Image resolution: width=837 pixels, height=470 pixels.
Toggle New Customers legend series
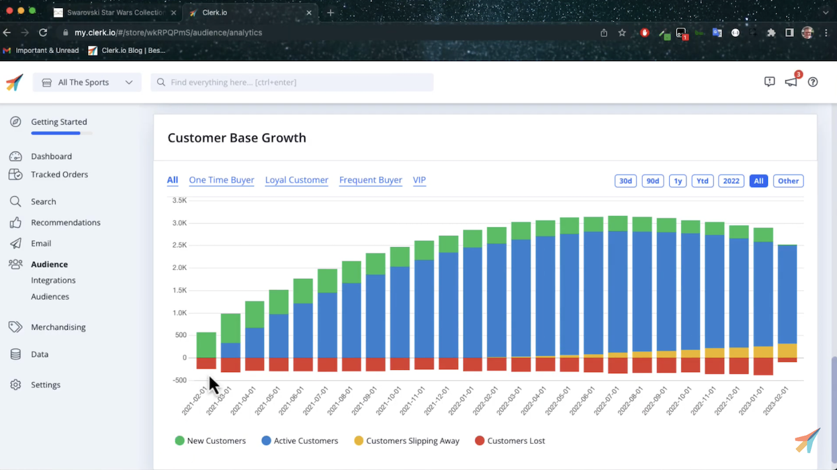(210, 441)
